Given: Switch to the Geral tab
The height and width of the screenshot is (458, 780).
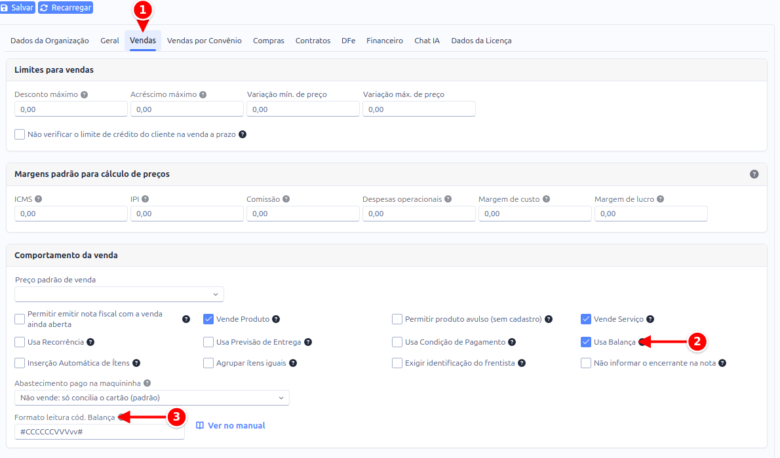Looking at the screenshot, I should (109, 41).
